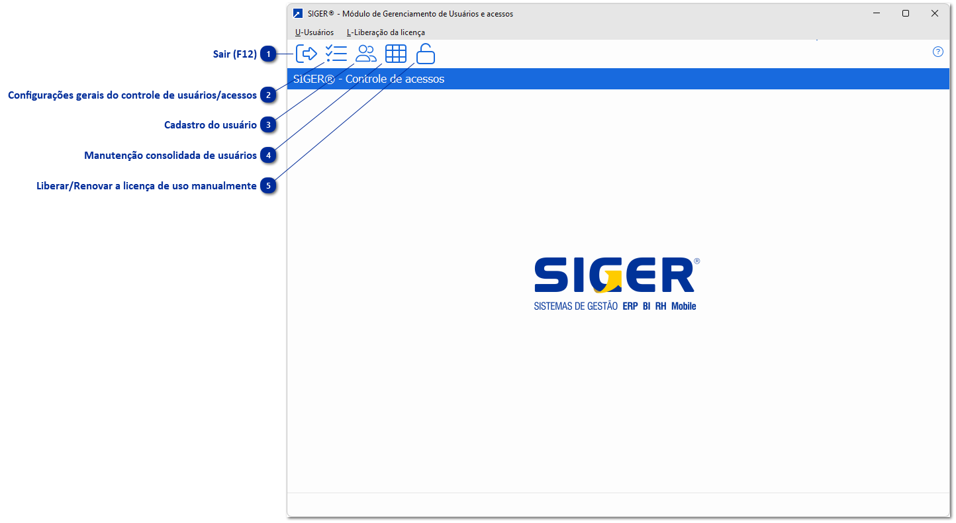Click the padlock icon to release license
956x523 pixels.
pyautogui.click(x=426, y=54)
